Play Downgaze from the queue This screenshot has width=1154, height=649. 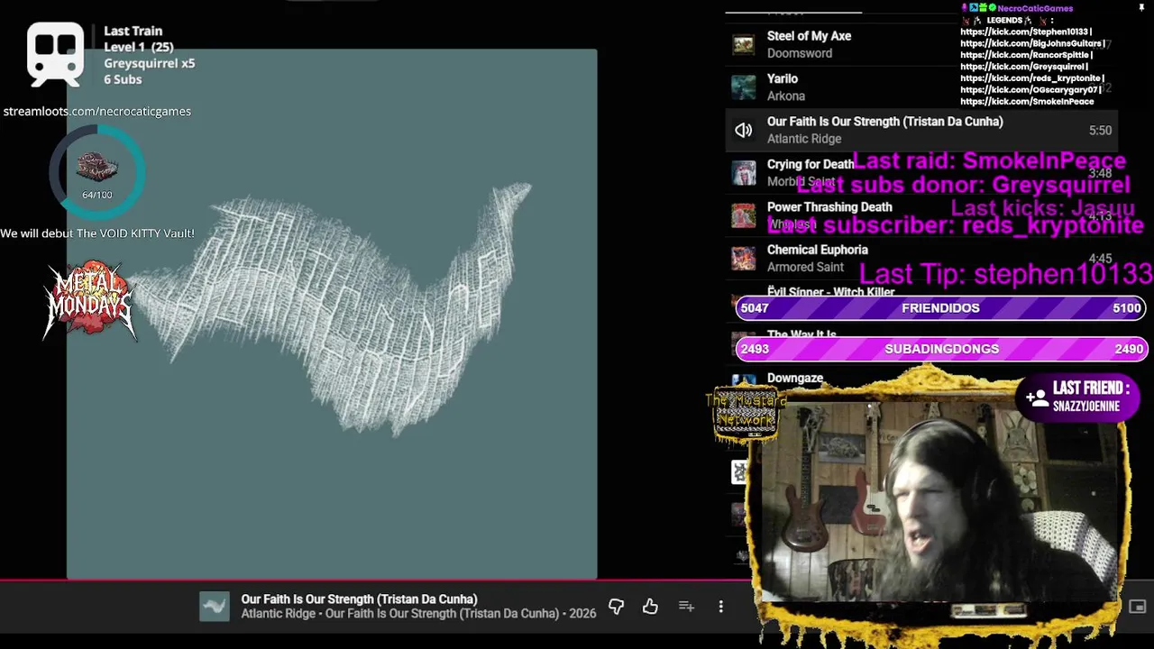pyautogui.click(x=795, y=379)
